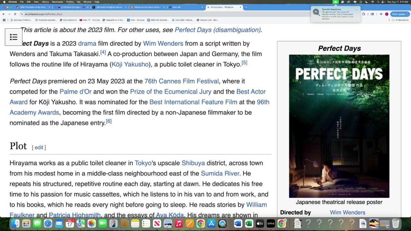Open News app in the dock
Image resolution: width=411 pixels, height=231 pixels.
157,223
